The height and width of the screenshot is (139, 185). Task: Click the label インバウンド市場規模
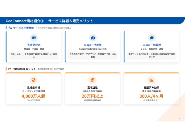34,91
